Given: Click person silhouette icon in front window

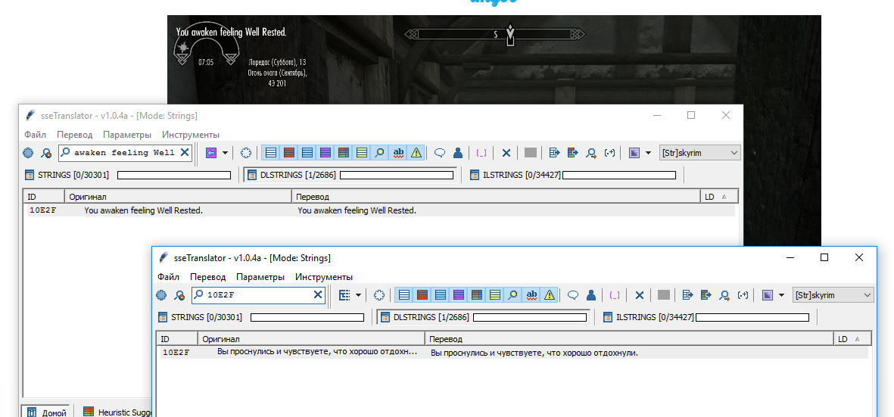Looking at the screenshot, I should point(590,295).
